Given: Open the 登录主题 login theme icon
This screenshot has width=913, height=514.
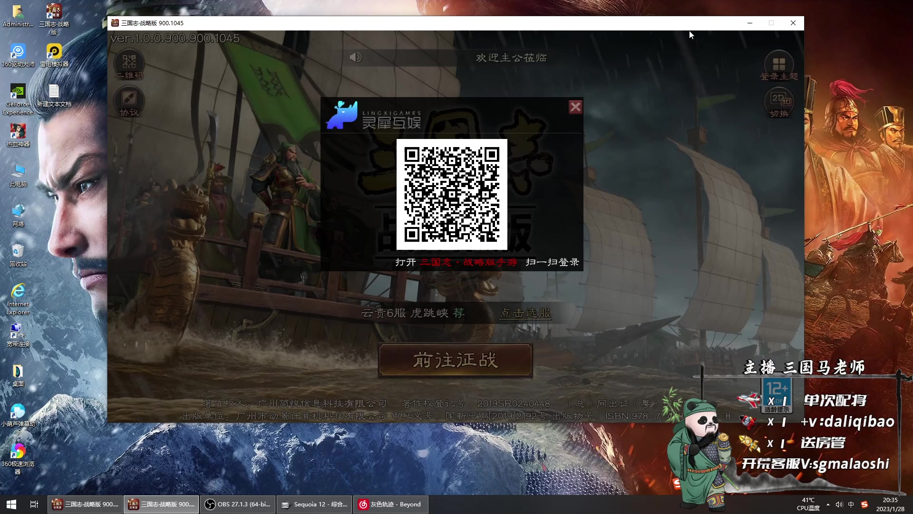Looking at the screenshot, I should coord(778,66).
